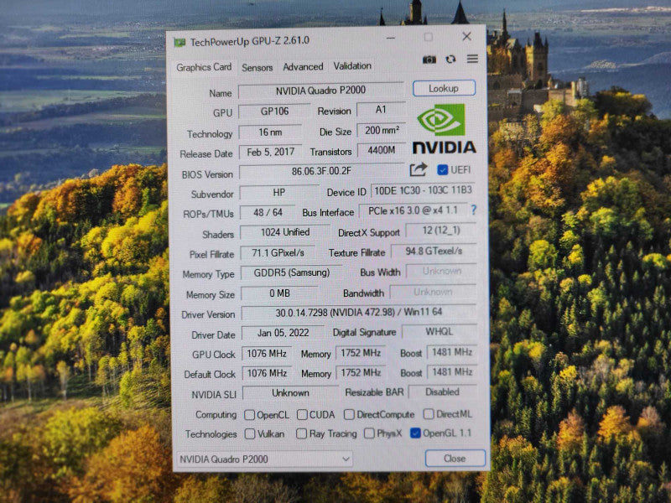Click the GPU Clock field 1076 MHz

pyautogui.click(x=267, y=354)
